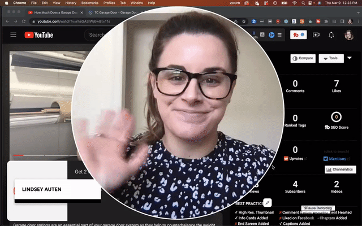Click the 'Chapters Added' best practice item
The width and height of the screenshot is (362, 226).
point(332,218)
